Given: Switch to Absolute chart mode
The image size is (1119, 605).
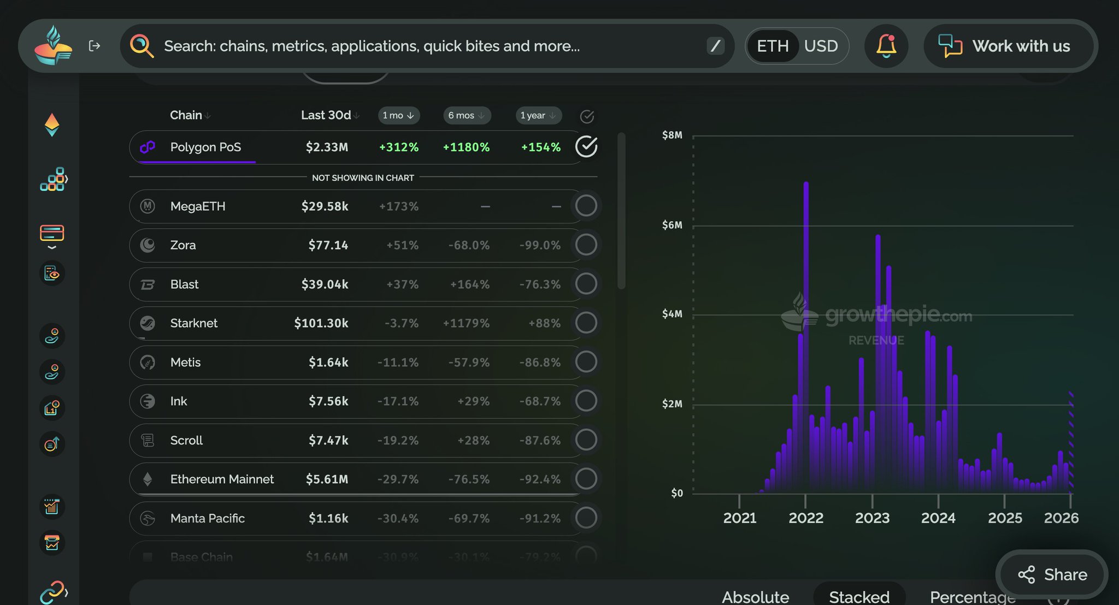Looking at the screenshot, I should coord(755,596).
